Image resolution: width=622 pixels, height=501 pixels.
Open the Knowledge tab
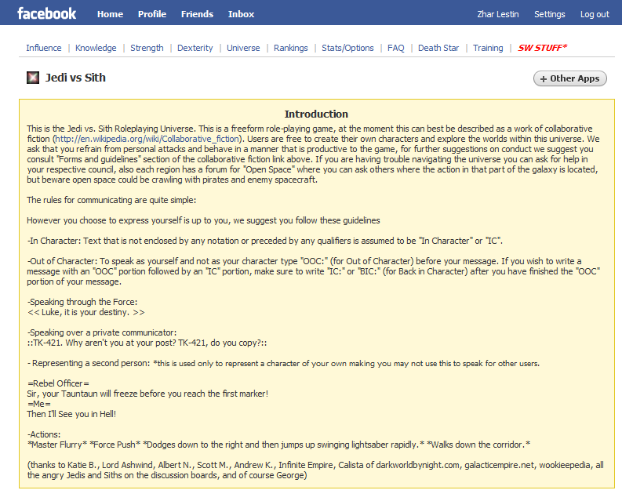(x=96, y=48)
